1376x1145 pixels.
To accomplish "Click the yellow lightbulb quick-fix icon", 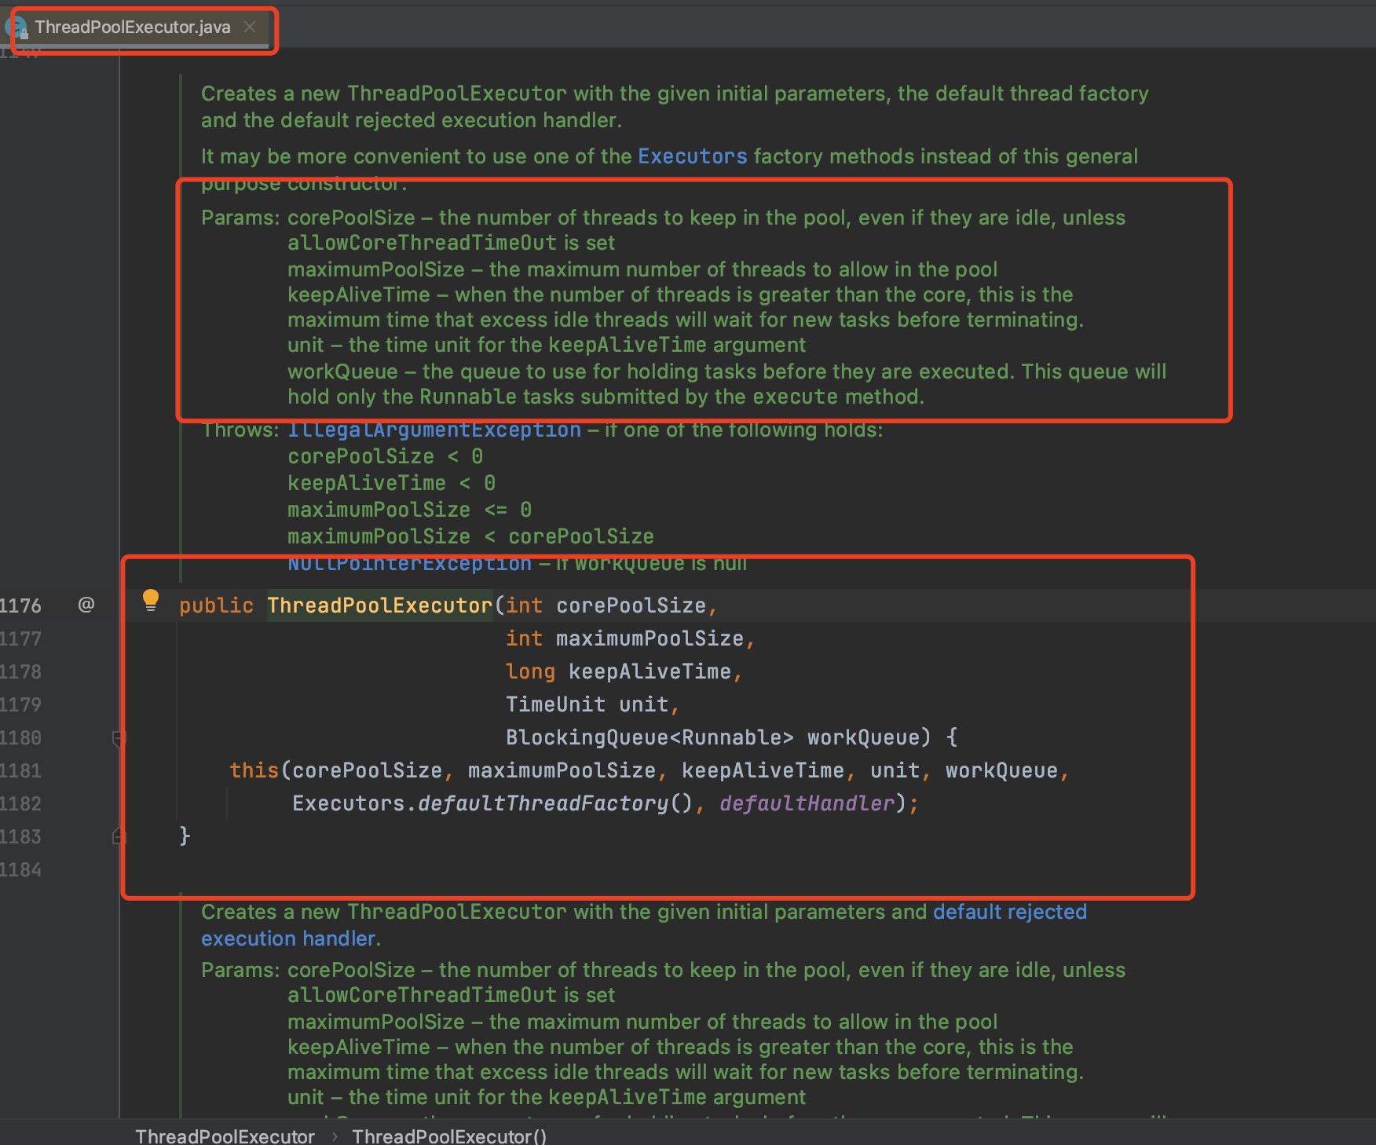I will pyautogui.click(x=151, y=601).
